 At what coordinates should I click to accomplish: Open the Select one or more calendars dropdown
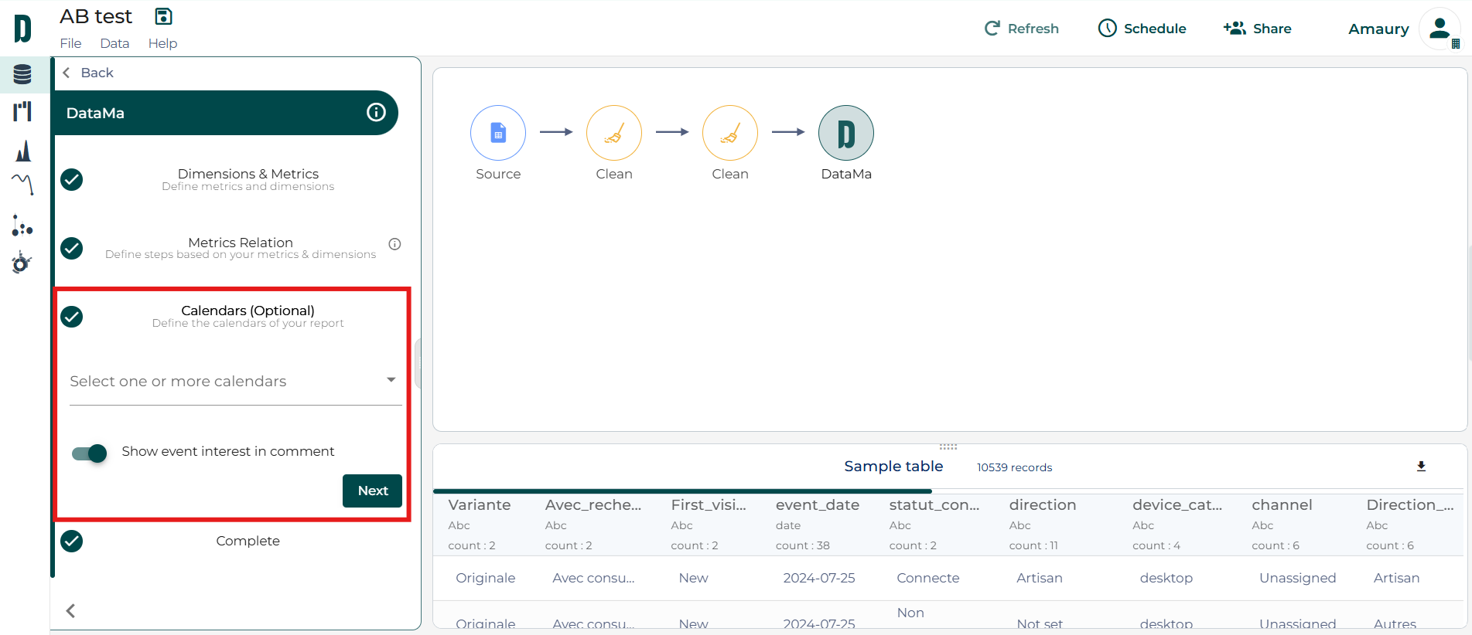(x=235, y=382)
